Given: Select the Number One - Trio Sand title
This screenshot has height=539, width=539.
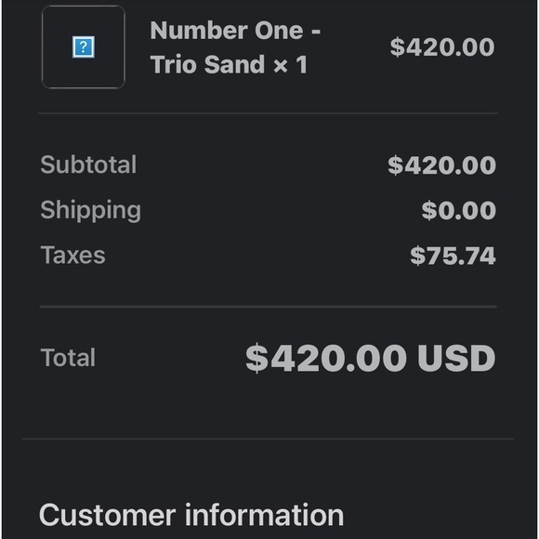Looking at the screenshot, I should click(235, 47).
